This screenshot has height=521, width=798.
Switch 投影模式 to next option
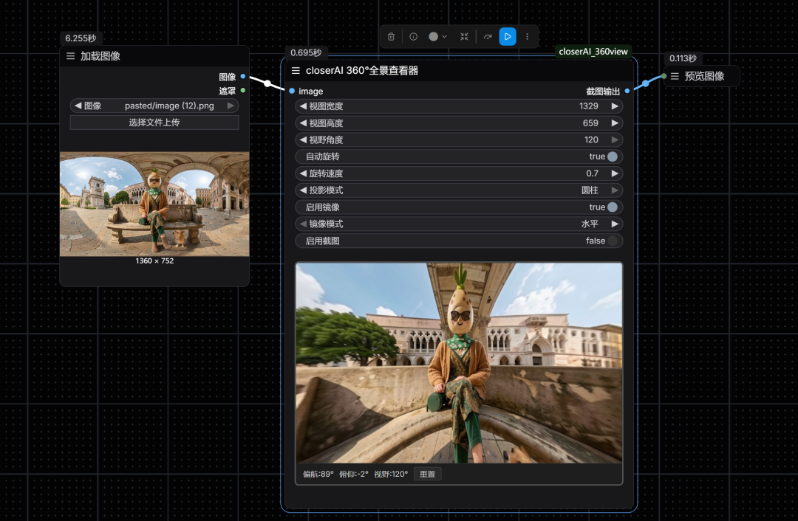tap(615, 190)
